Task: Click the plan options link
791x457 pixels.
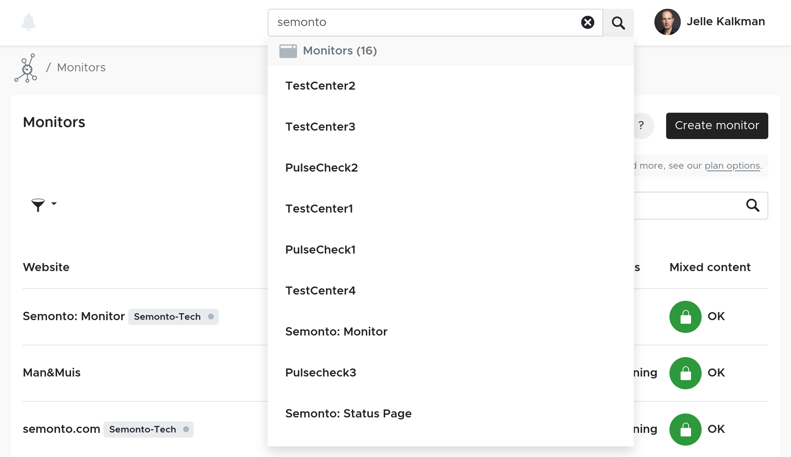Action: coord(733,165)
